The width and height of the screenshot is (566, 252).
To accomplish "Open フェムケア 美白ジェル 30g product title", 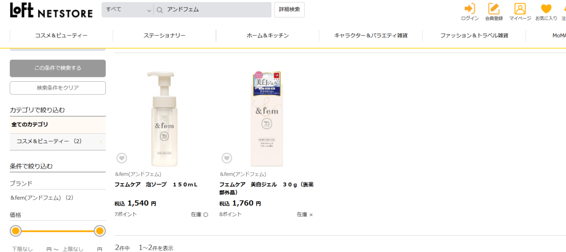I will click(x=266, y=188).
